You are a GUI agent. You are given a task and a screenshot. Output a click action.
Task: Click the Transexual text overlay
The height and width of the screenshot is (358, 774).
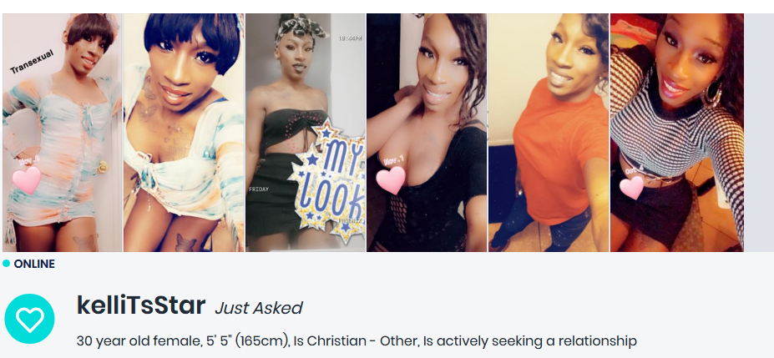click(x=32, y=62)
